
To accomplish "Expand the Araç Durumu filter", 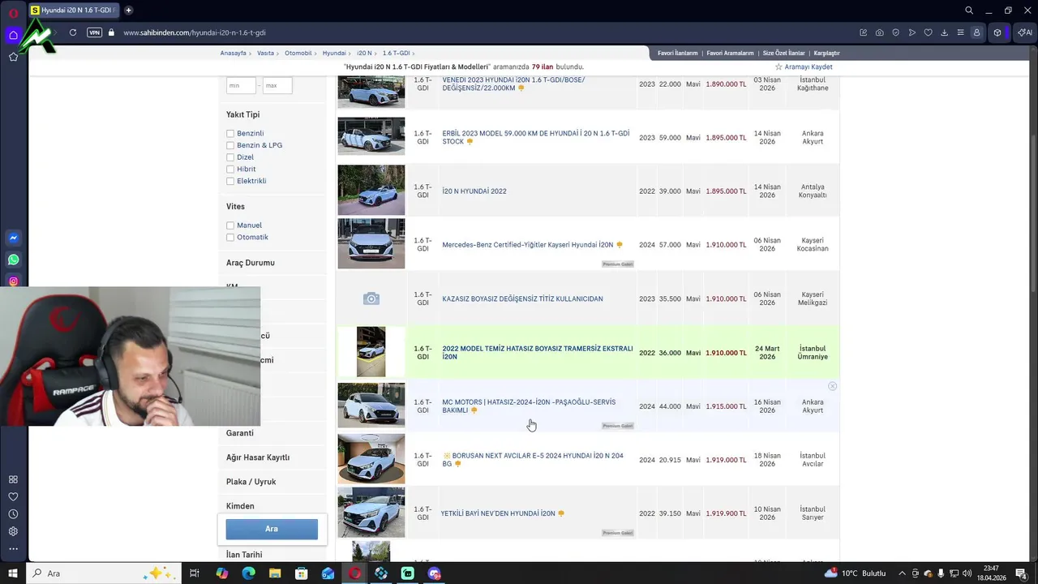I will [251, 263].
